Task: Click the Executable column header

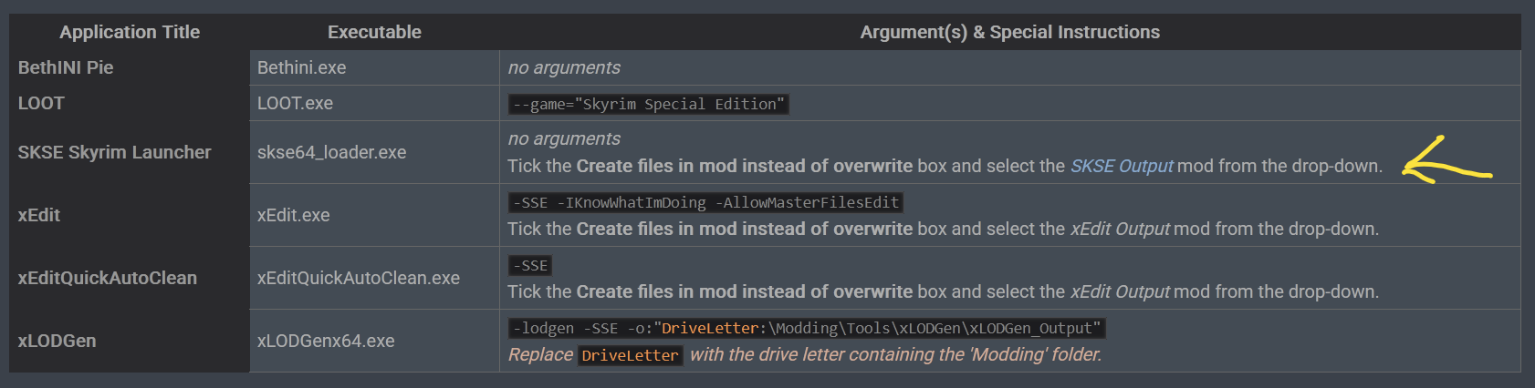Action: click(x=374, y=32)
